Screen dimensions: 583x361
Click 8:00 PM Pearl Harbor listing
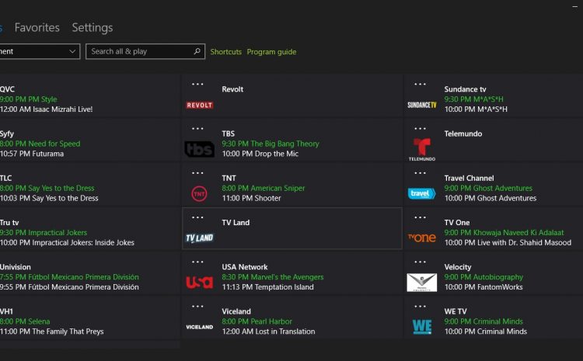pos(257,321)
